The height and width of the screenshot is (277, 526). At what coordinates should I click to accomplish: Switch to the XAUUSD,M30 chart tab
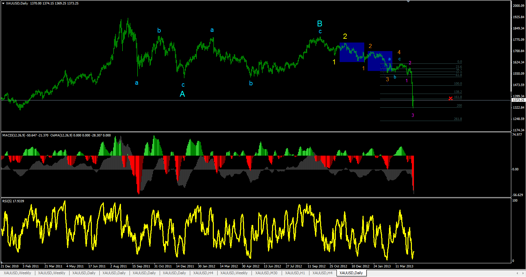pyautogui.click(x=266, y=273)
